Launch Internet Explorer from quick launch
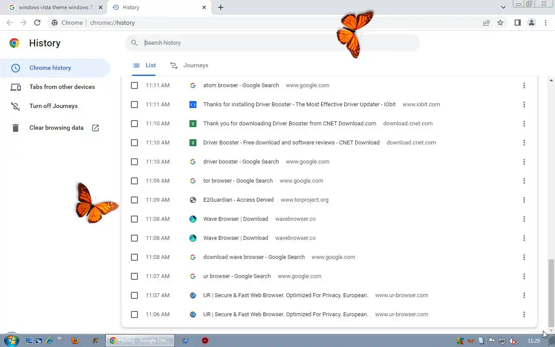This screenshot has height=347, width=555. pyautogui.click(x=49, y=340)
